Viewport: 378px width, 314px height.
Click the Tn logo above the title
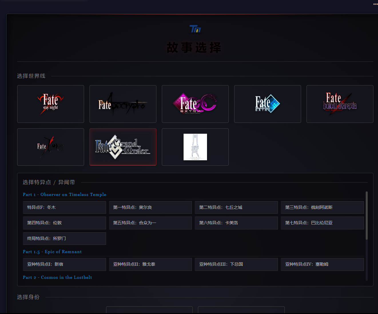coord(195,29)
